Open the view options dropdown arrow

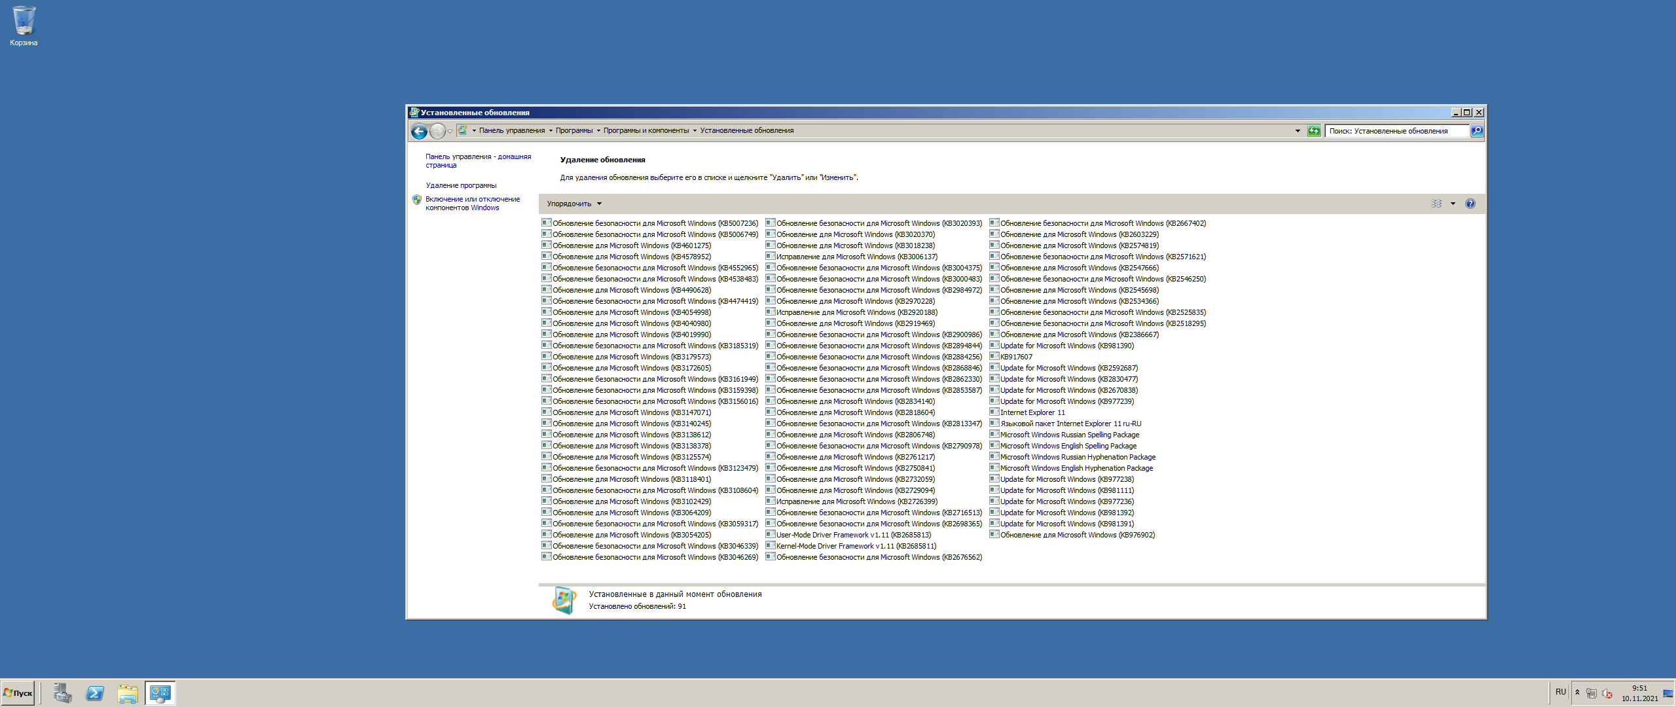coord(1453,204)
